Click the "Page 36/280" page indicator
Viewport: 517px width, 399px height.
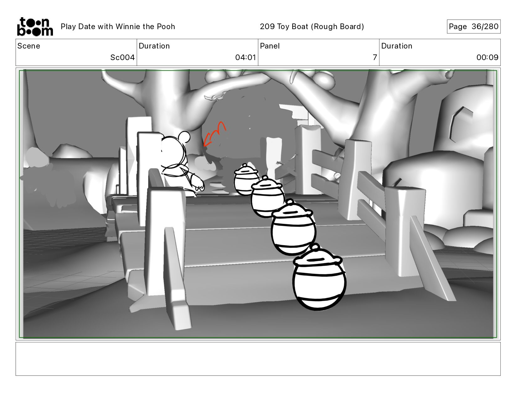click(x=473, y=27)
